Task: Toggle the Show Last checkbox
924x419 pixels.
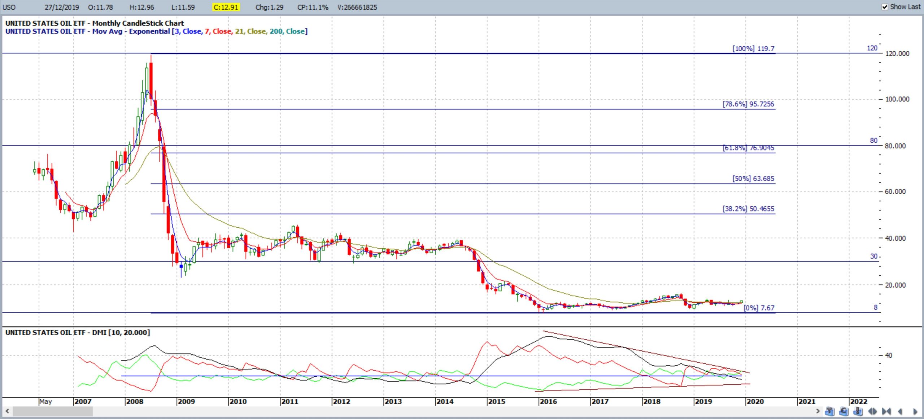Action: point(885,7)
